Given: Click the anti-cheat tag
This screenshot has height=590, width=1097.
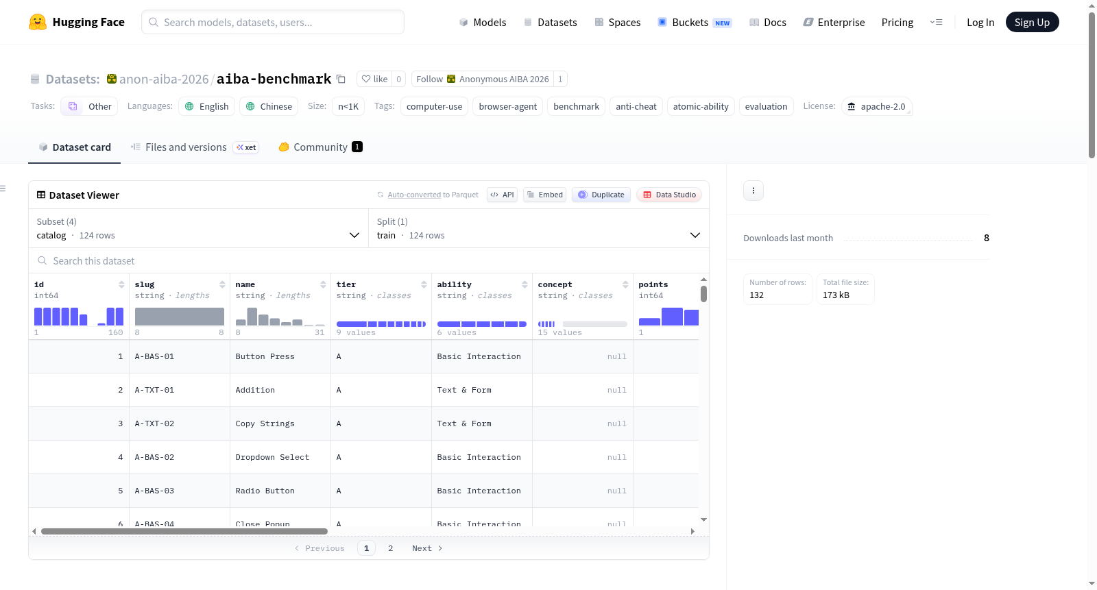Looking at the screenshot, I should point(636,106).
